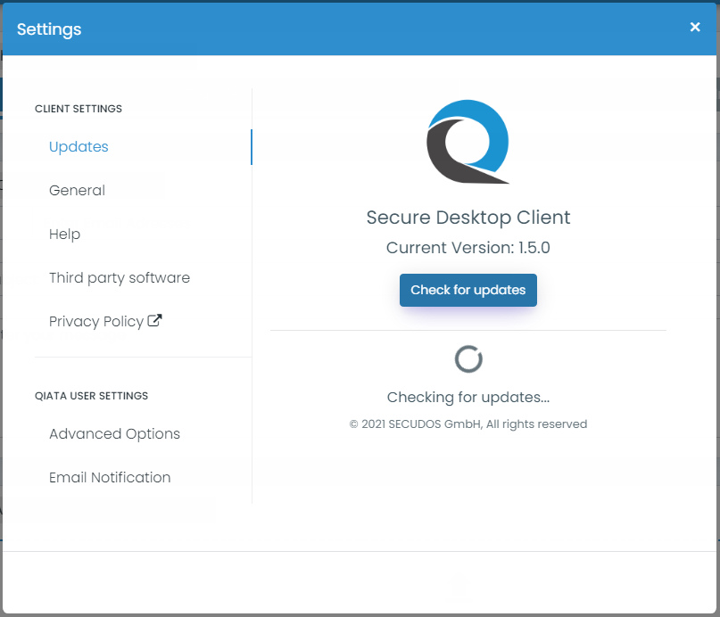This screenshot has width=720, height=617.
Task: Click the update checking spinner icon
Action: tap(468, 359)
